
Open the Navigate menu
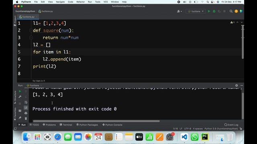click(x=60, y=2)
